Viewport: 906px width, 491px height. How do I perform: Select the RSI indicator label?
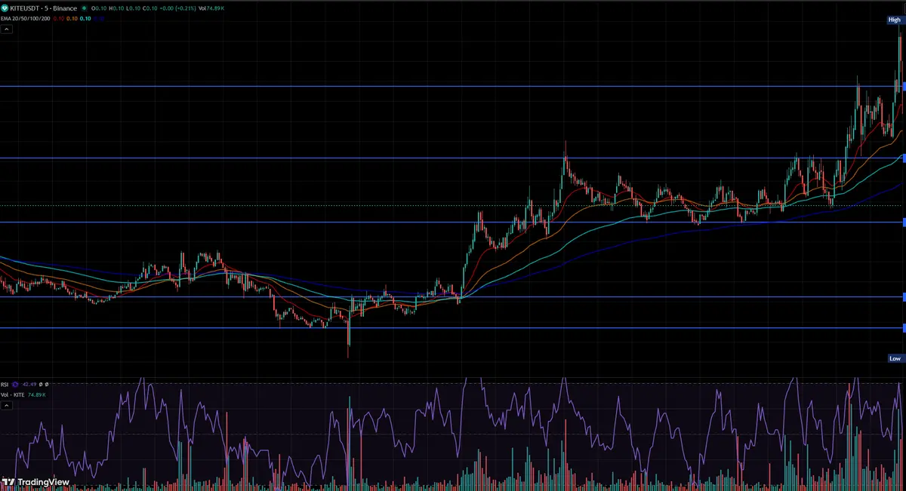tap(5, 384)
